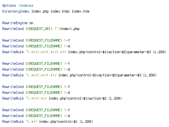Click the Options directive keyword

9,5
